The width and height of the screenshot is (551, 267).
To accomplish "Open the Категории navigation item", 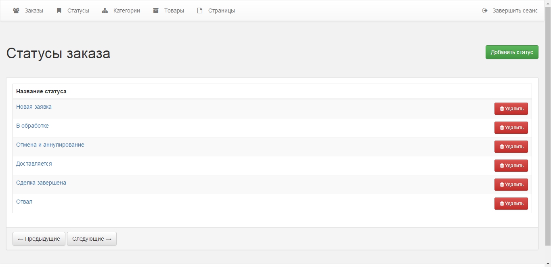I will pyautogui.click(x=126, y=11).
